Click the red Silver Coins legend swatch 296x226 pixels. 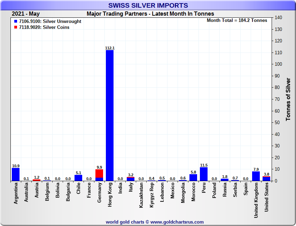coord(16,27)
